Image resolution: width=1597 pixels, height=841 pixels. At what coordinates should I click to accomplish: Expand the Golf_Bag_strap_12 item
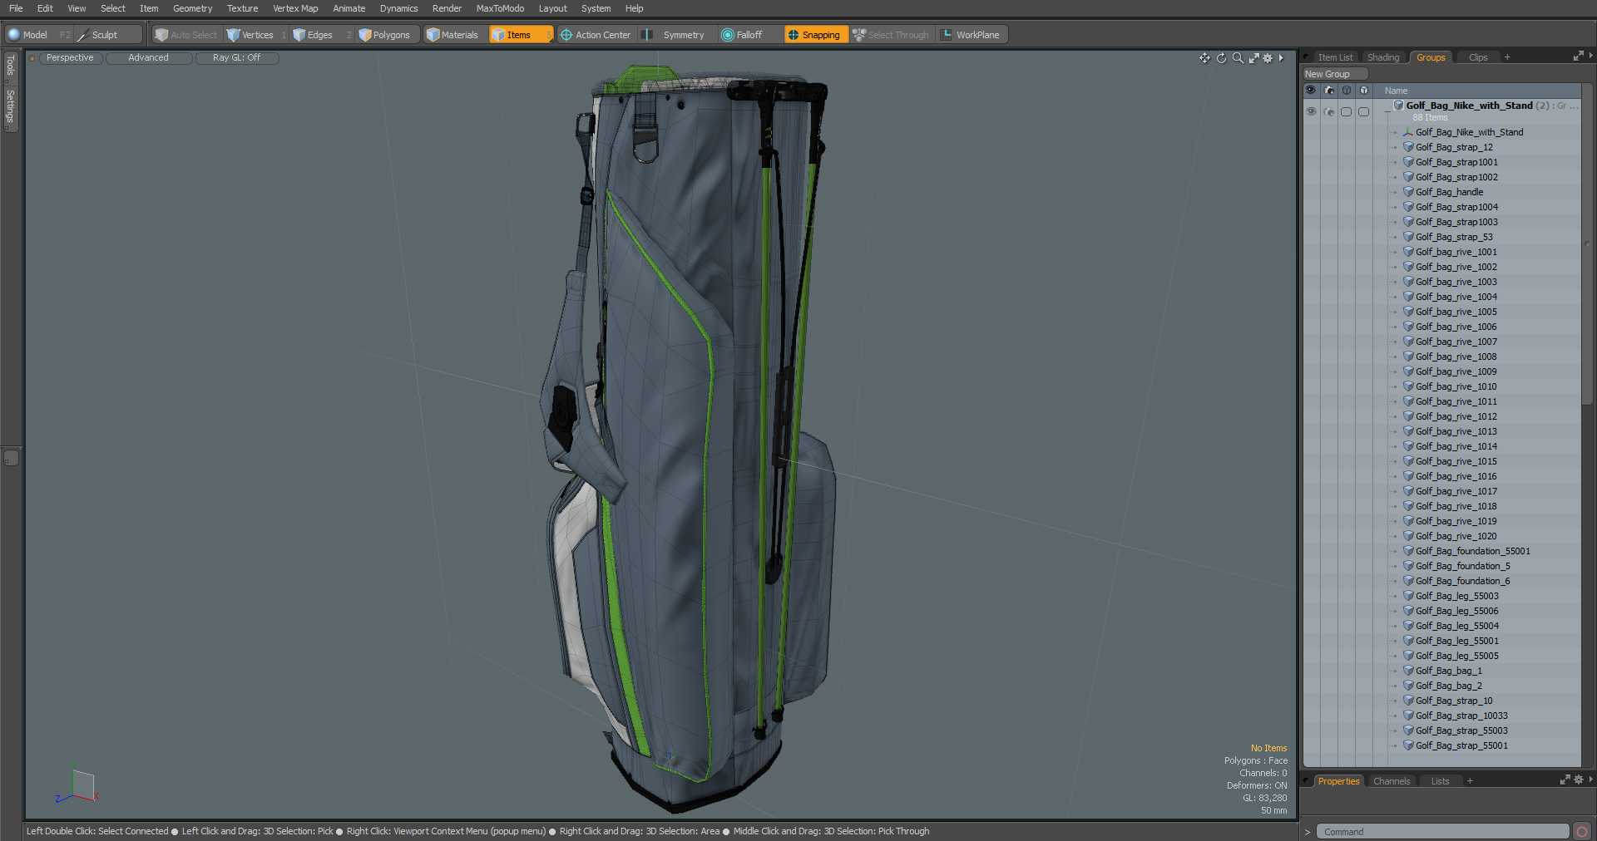point(1396,148)
